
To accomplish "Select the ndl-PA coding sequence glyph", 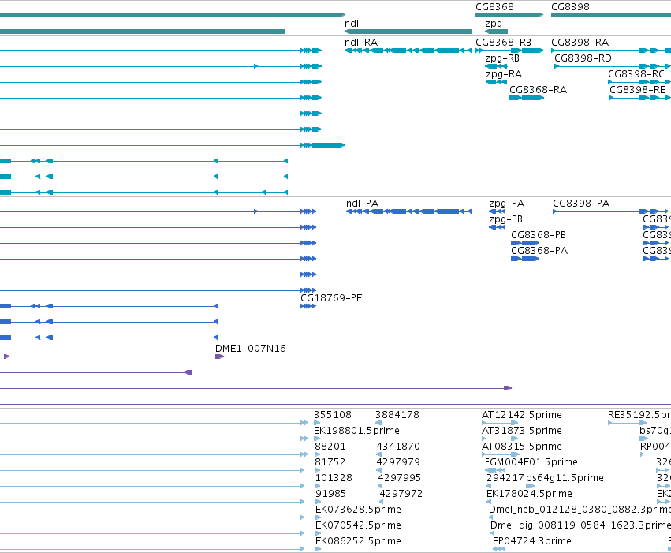I will (408, 211).
